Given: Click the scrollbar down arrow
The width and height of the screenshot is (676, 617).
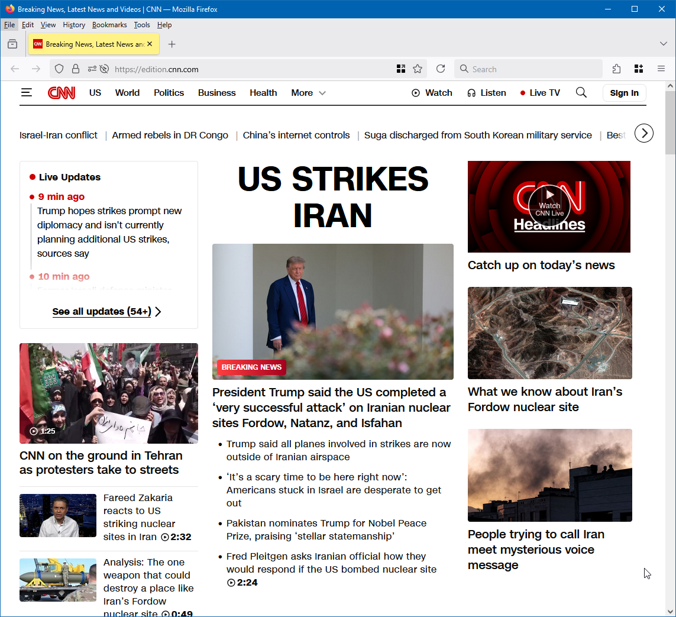Looking at the screenshot, I should pyautogui.click(x=670, y=612).
